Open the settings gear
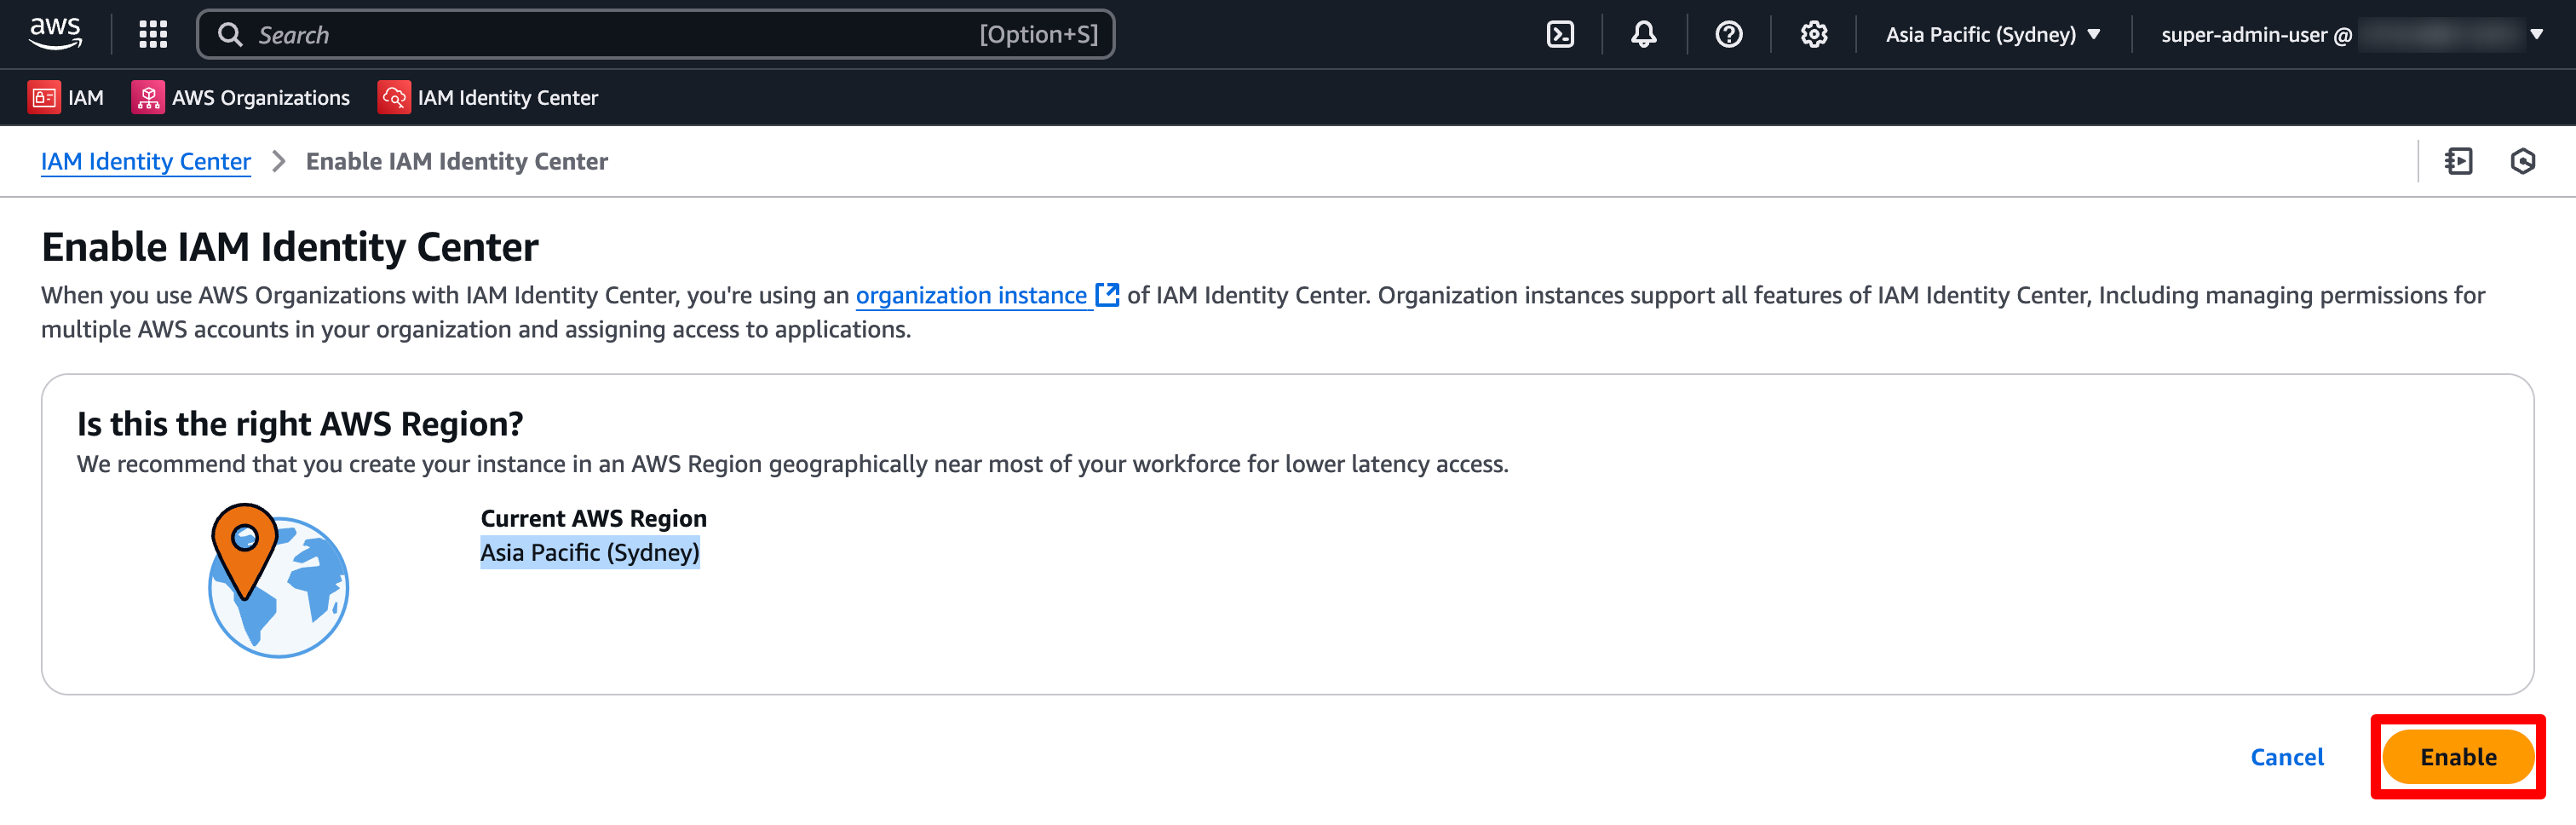Viewport: 2576px width, 825px height. tap(1813, 33)
